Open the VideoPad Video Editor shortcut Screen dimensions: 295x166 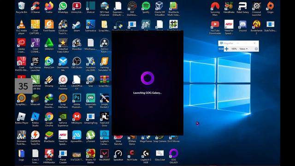pyautogui.click(x=63, y=46)
